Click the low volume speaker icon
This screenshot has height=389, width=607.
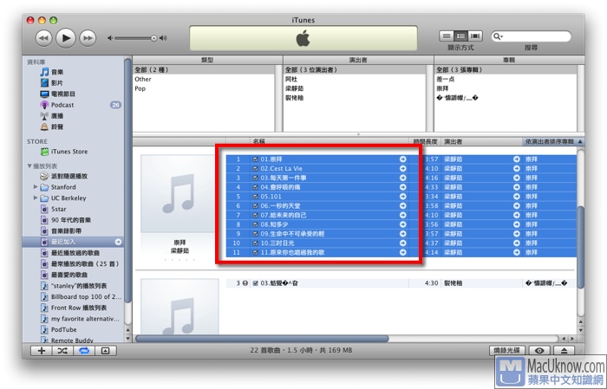pyautogui.click(x=110, y=38)
